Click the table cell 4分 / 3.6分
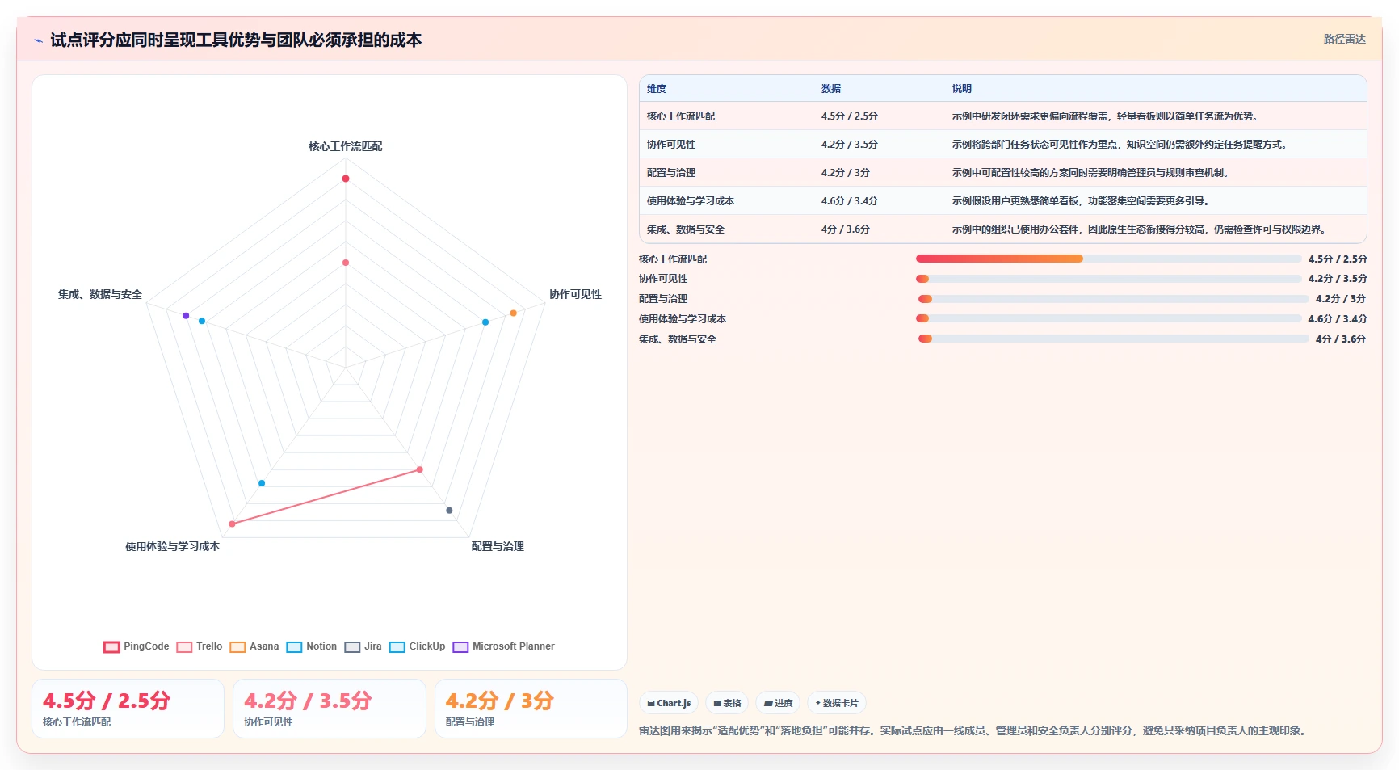The height and width of the screenshot is (770, 1399). [x=880, y=229]
